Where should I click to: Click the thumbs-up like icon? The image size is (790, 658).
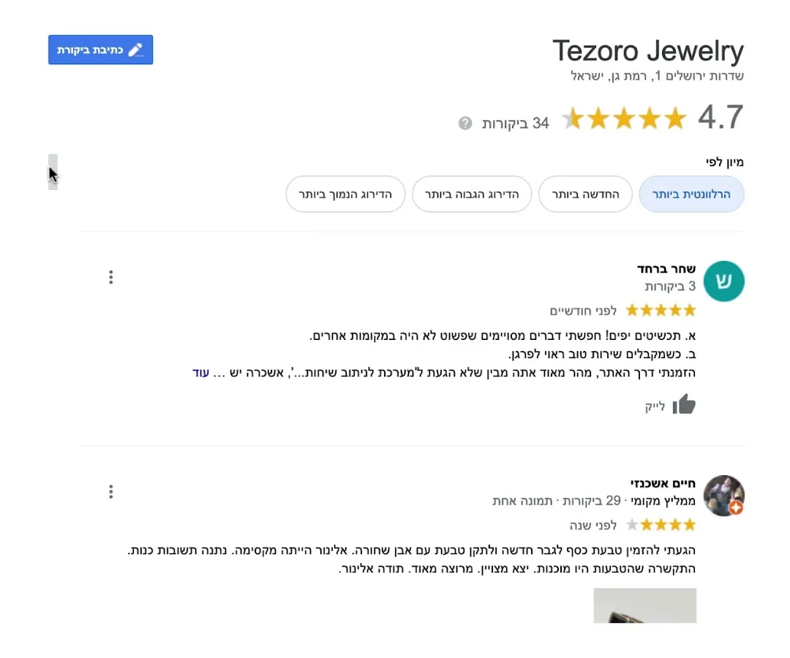tap(684, 404)
